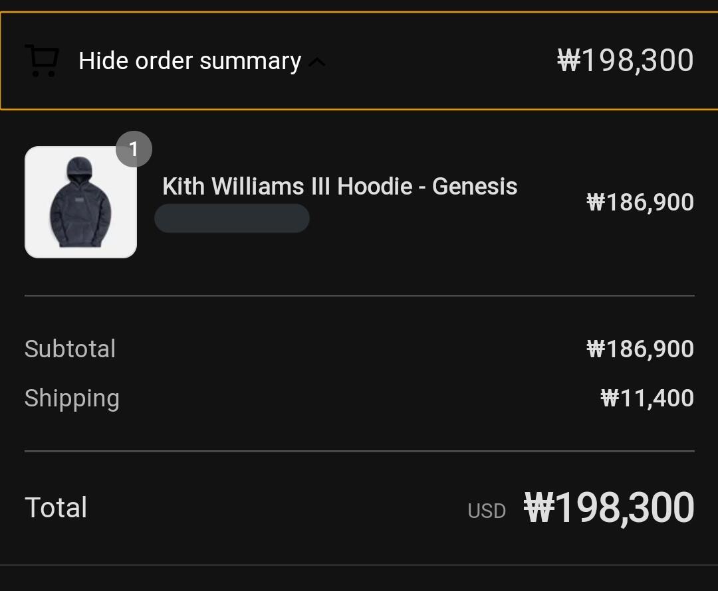The width and height of the screenshot is (718, 591).
Task: Click the Subtotal amount ₩186,900
Action: point(640,349)
